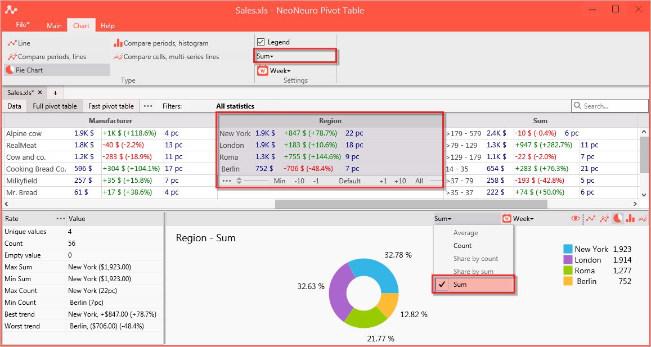Click the vertical scrollbar down arrow
This screenshot has width=651, height=347.
pyautogui.click(x=644, y=195)
